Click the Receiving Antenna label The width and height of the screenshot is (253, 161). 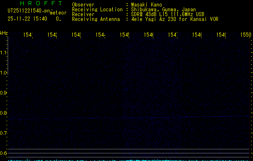coord(96,19)
